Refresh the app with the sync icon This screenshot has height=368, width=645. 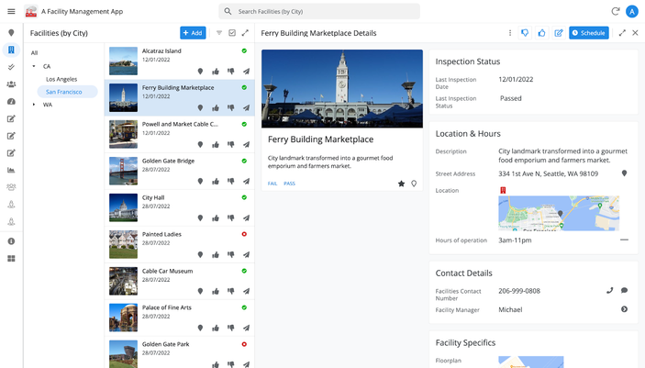pos(616,12)
